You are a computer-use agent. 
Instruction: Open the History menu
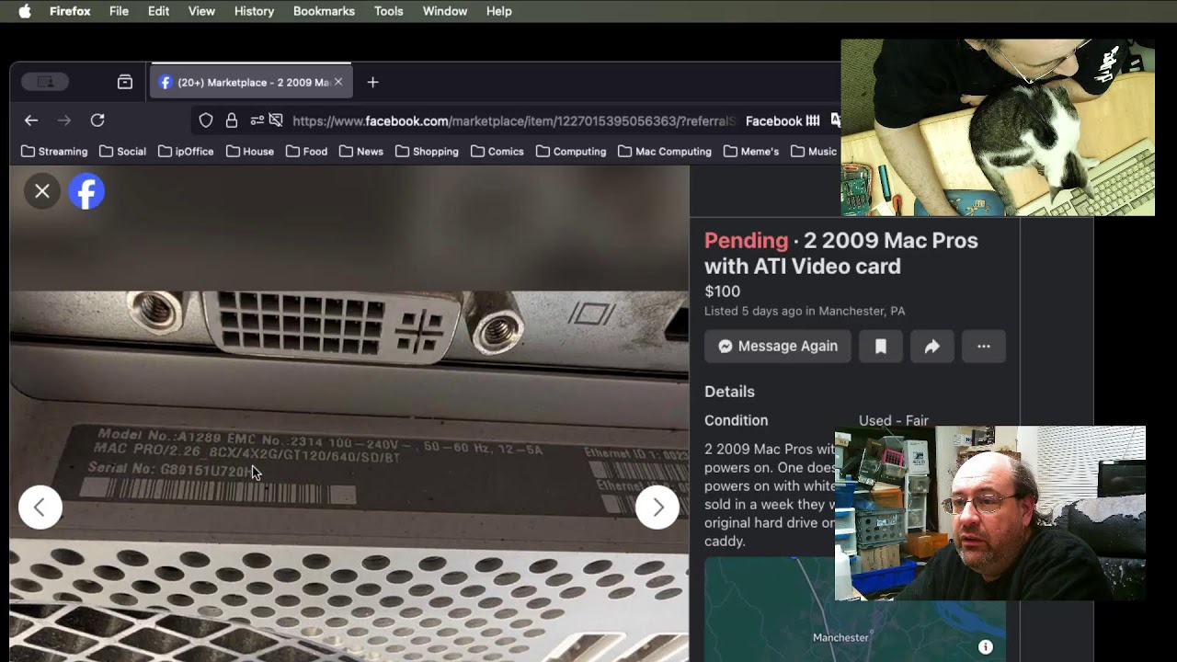point(254,11)
